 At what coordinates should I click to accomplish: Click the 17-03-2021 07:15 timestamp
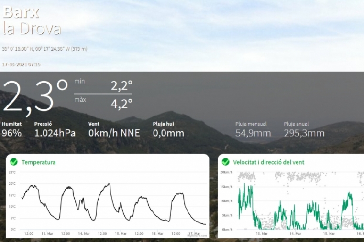point(21,64)
